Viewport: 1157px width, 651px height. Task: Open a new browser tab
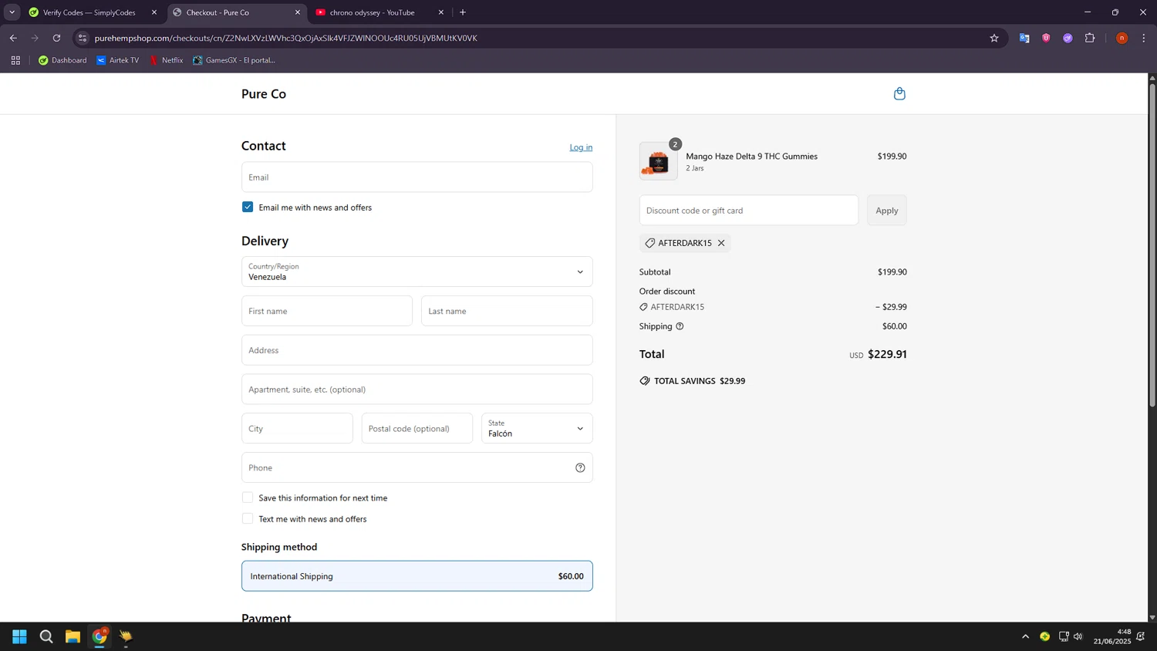(463, 12)
